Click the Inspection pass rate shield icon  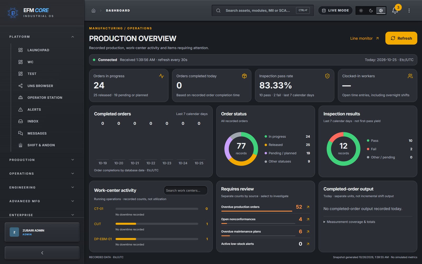point(327,76)
